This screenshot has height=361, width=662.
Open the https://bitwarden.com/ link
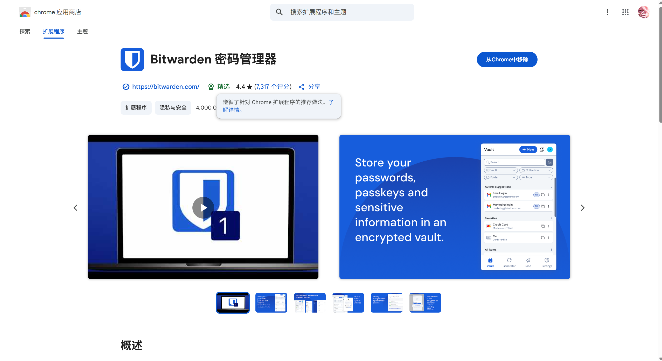coord(166,87)
